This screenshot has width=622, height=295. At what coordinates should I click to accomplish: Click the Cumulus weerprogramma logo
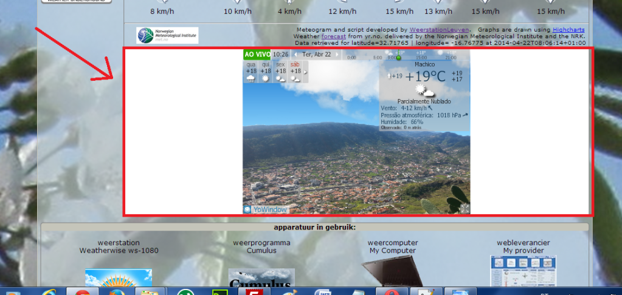click(x=261, y=278)
